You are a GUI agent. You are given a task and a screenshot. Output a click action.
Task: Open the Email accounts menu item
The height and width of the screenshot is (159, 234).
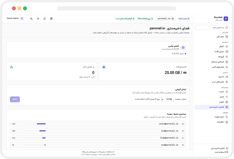pyautogui.click(x=212, y=52)
